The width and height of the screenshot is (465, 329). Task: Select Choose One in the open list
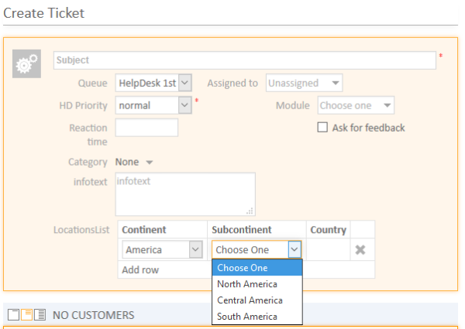click(257, 268)
